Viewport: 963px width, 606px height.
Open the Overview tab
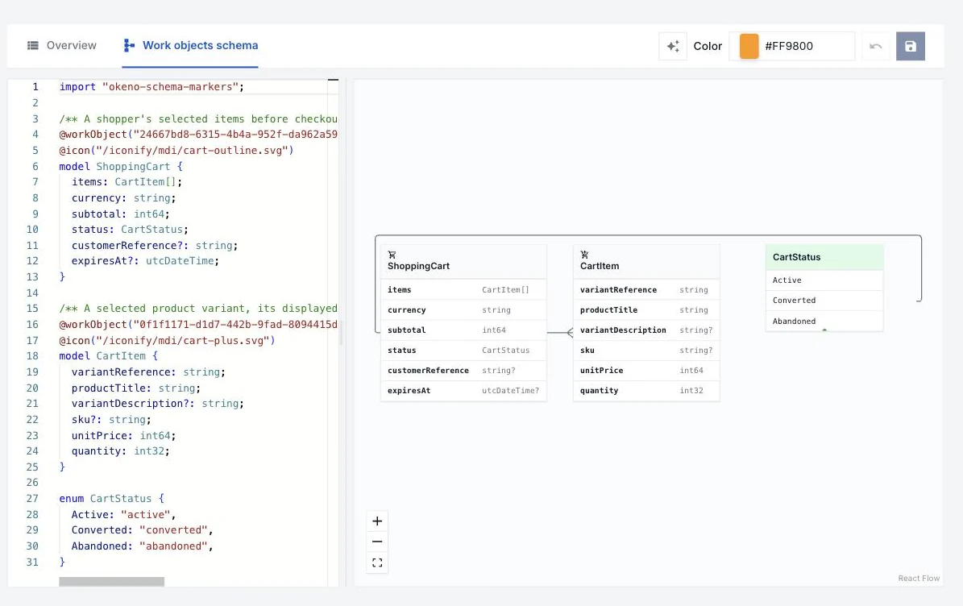[x=62, y=45]
